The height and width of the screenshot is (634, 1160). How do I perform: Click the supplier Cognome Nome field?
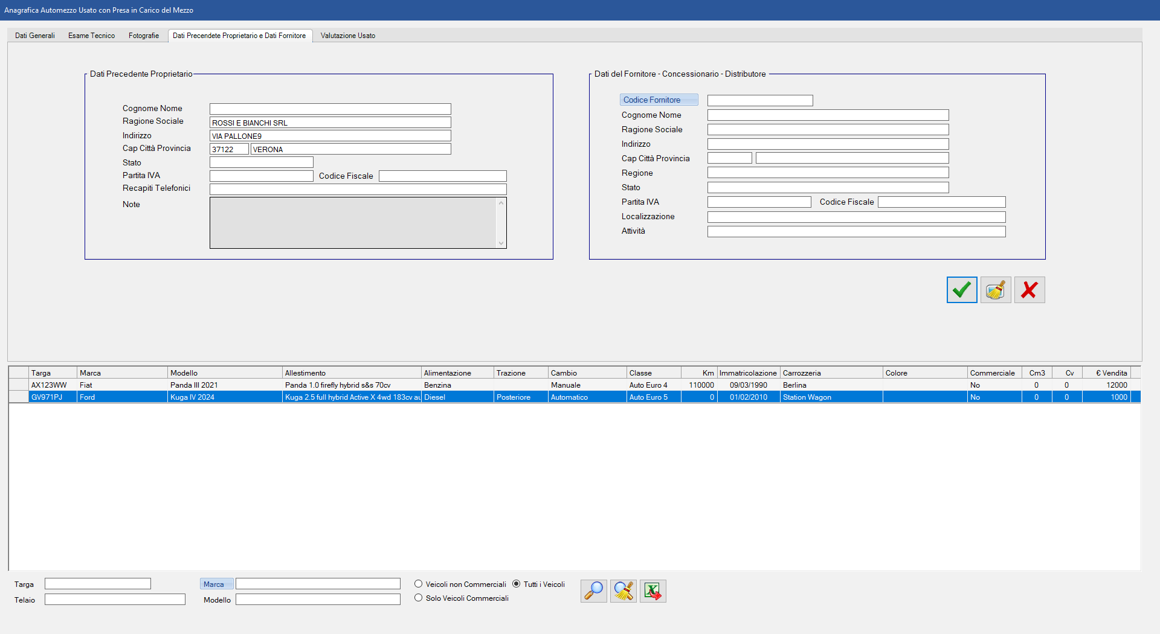tap(828, 115)
